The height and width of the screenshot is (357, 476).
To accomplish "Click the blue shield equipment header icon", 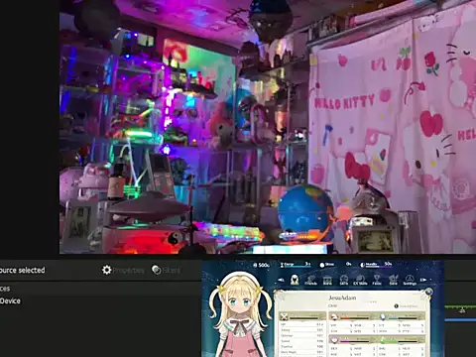I will 383,316.
